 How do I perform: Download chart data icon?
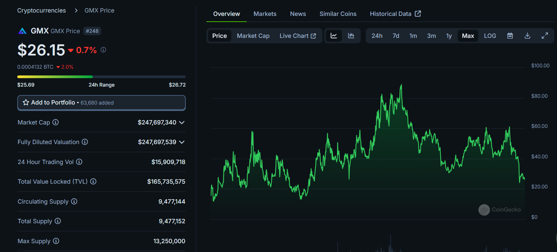(527, 36)
